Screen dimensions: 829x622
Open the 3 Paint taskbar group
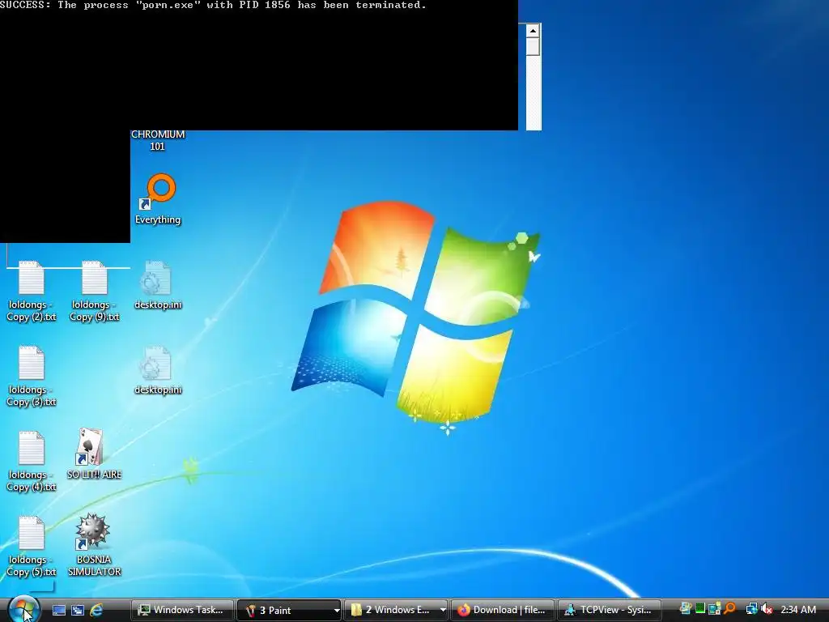[284, 610]
